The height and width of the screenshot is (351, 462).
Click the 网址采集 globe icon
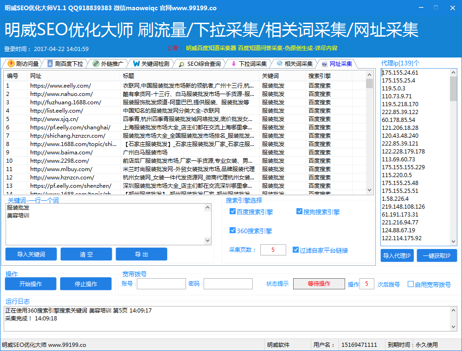[324, 64]
